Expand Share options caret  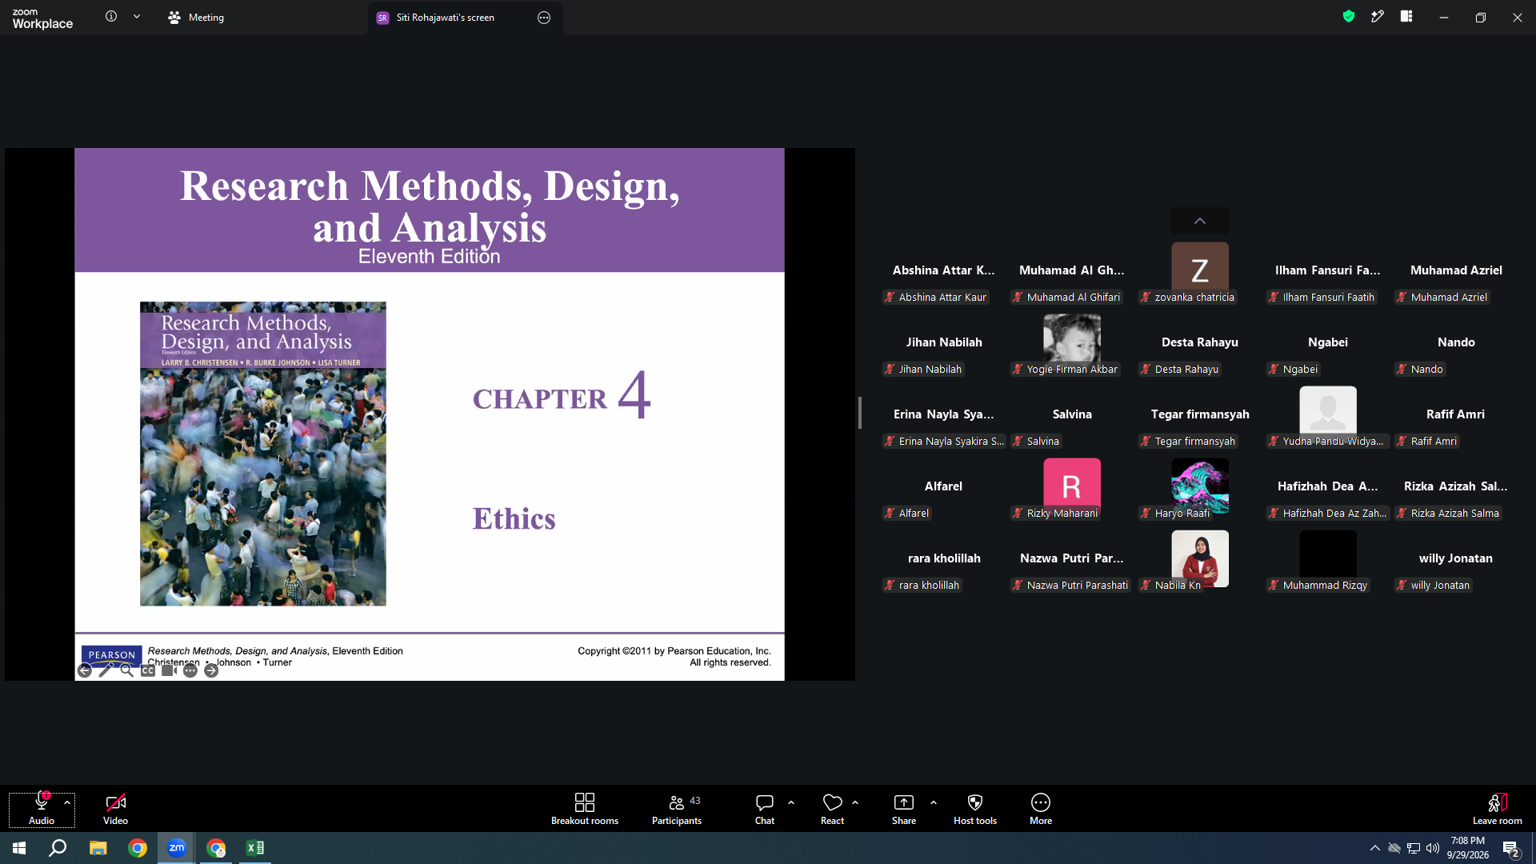pos(934,802)
